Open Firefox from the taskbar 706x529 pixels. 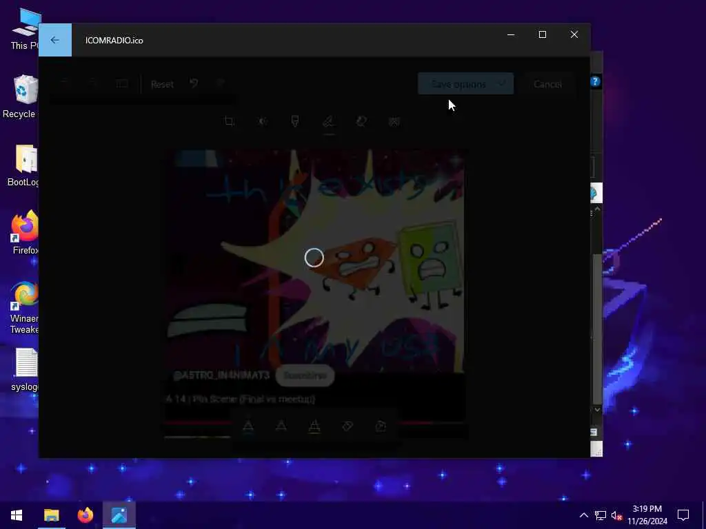85,515
